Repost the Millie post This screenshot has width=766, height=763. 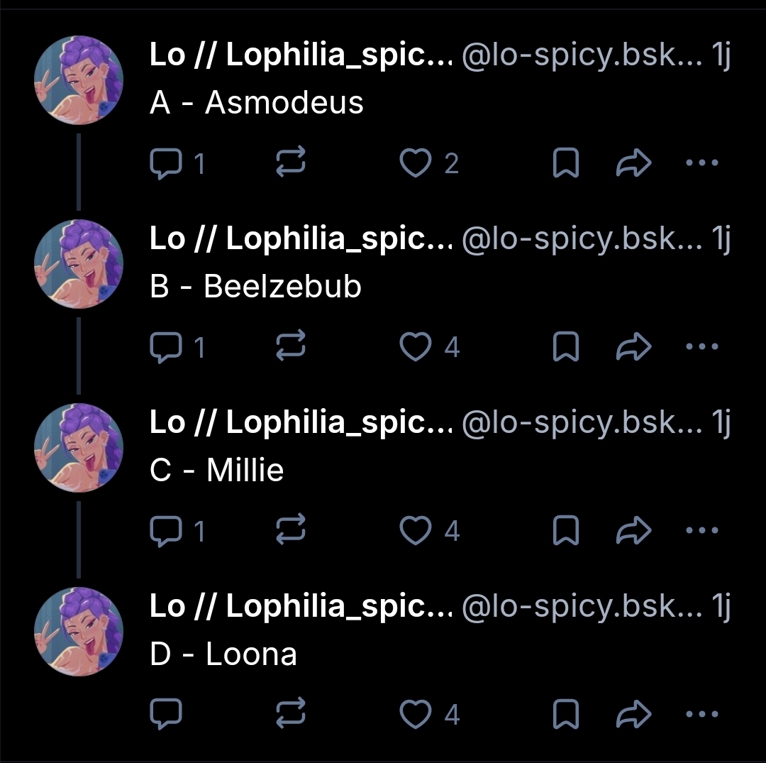point(290,530)
